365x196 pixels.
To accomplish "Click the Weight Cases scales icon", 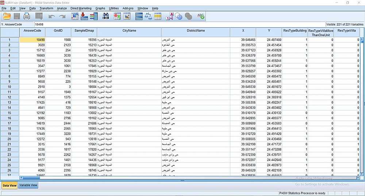I will (148, 16).
